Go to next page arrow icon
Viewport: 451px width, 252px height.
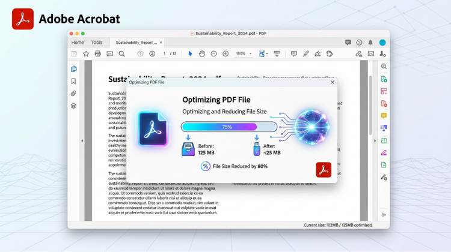coord(152,53)
